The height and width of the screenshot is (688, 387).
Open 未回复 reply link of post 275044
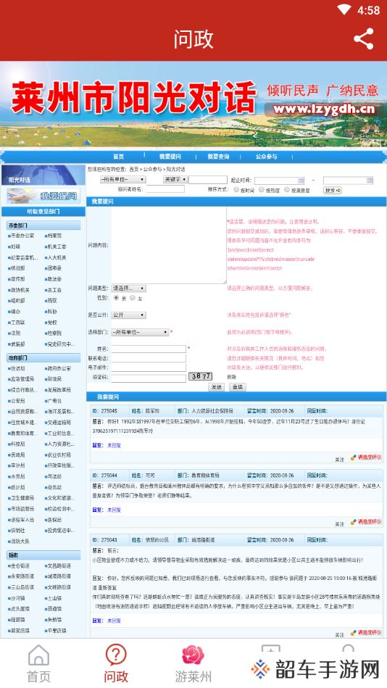pyautogui.click(x=114, y=510)
